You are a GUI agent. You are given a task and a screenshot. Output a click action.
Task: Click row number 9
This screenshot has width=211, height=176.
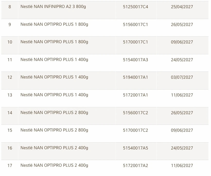(x=10, y=25)
